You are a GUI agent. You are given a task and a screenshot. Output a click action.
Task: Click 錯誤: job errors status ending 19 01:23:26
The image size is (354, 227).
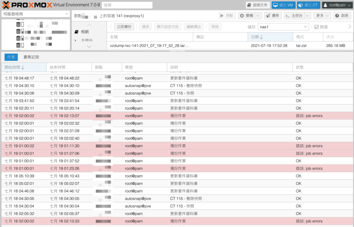(x=309, y=169)
